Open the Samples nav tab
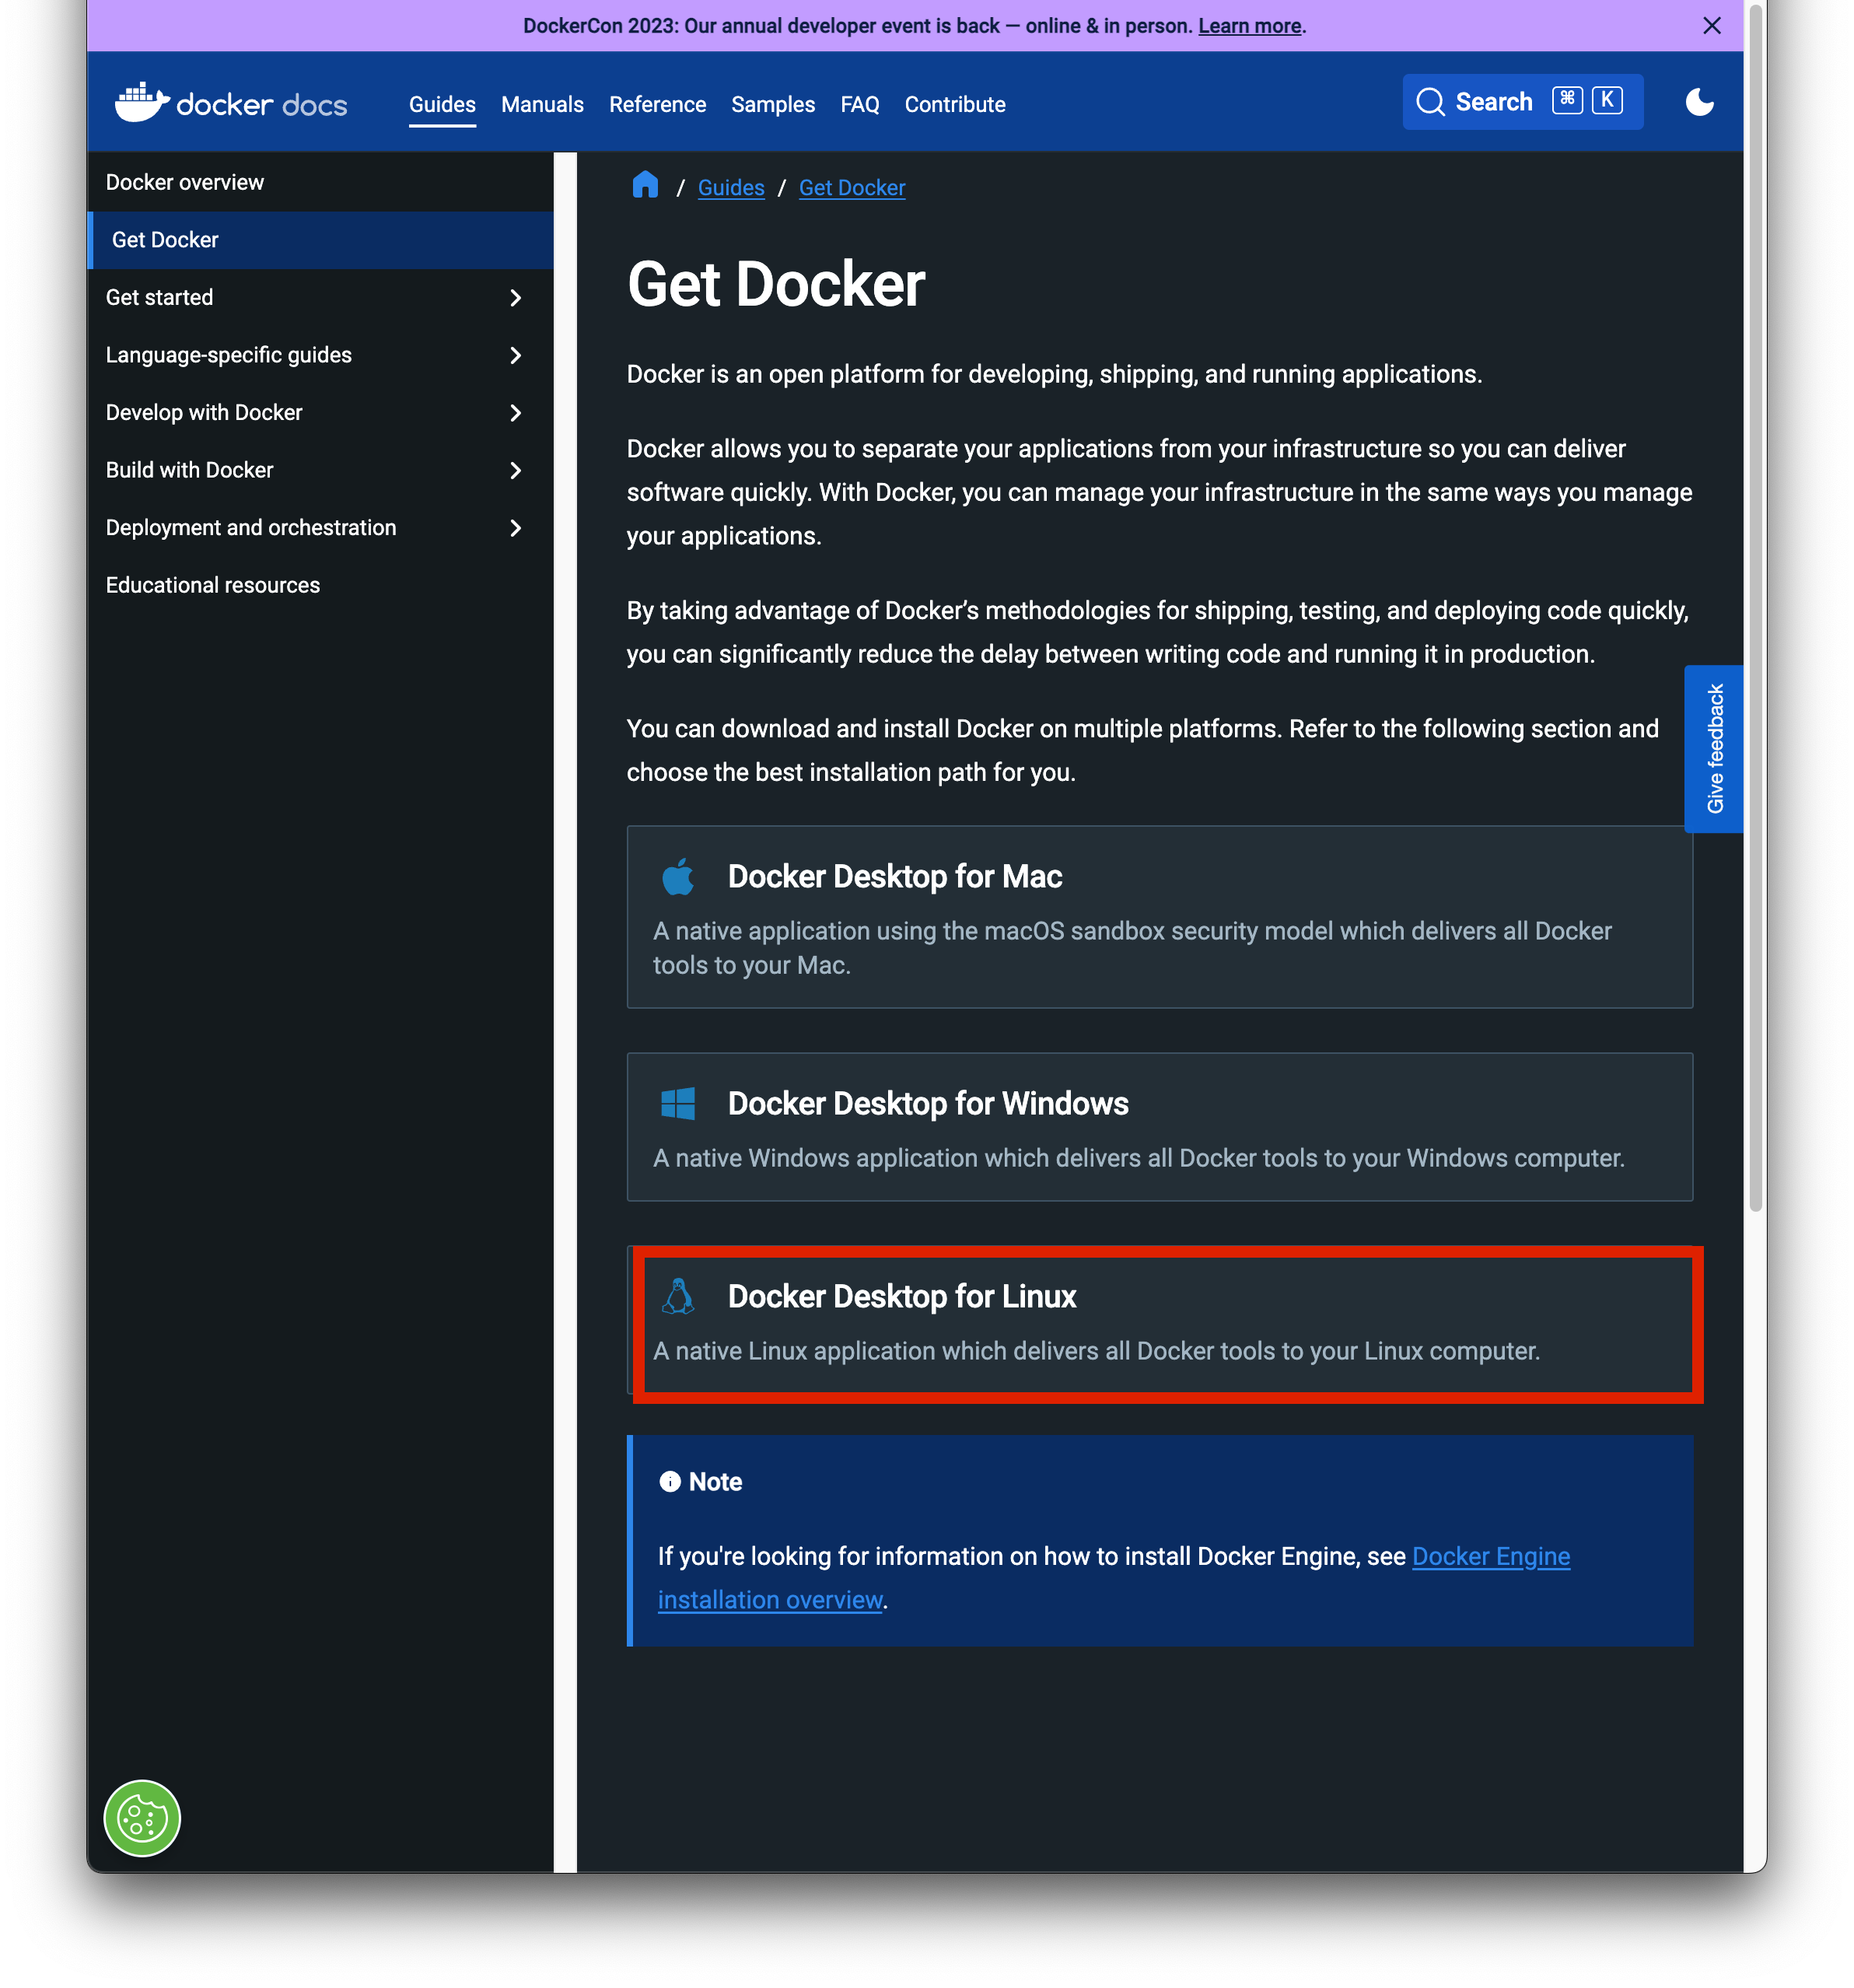Viewport: 1854px width, 1988px height. point(772,104)
